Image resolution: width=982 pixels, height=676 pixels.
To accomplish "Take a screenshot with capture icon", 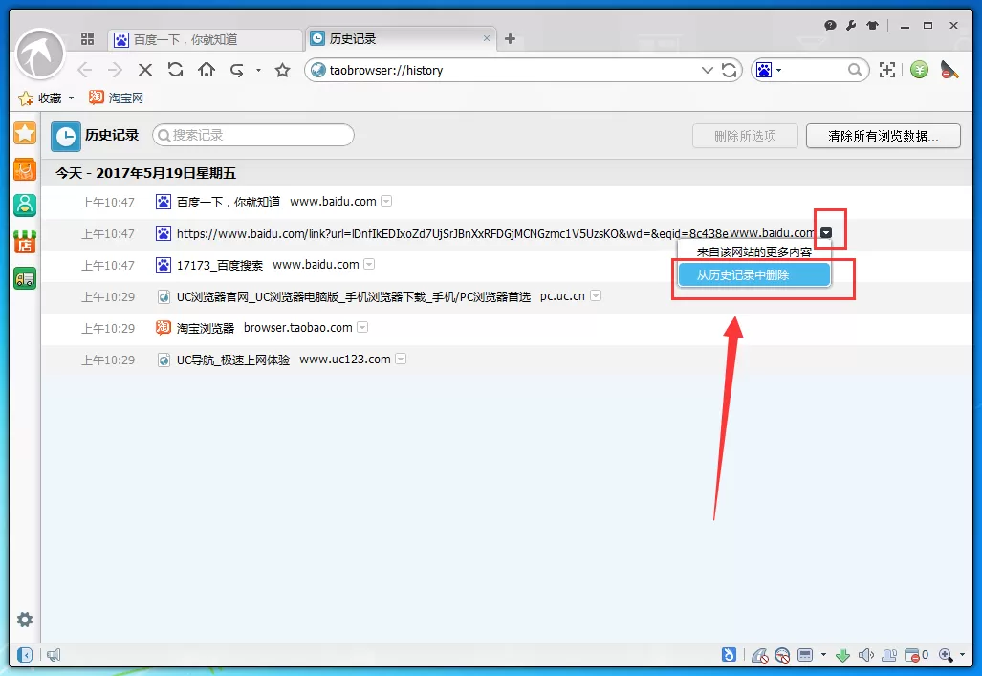I will tap(886, 70).
